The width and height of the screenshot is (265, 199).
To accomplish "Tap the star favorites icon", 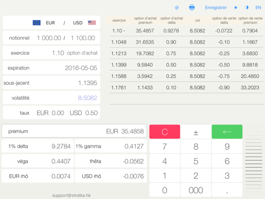I will pos(236,8).
